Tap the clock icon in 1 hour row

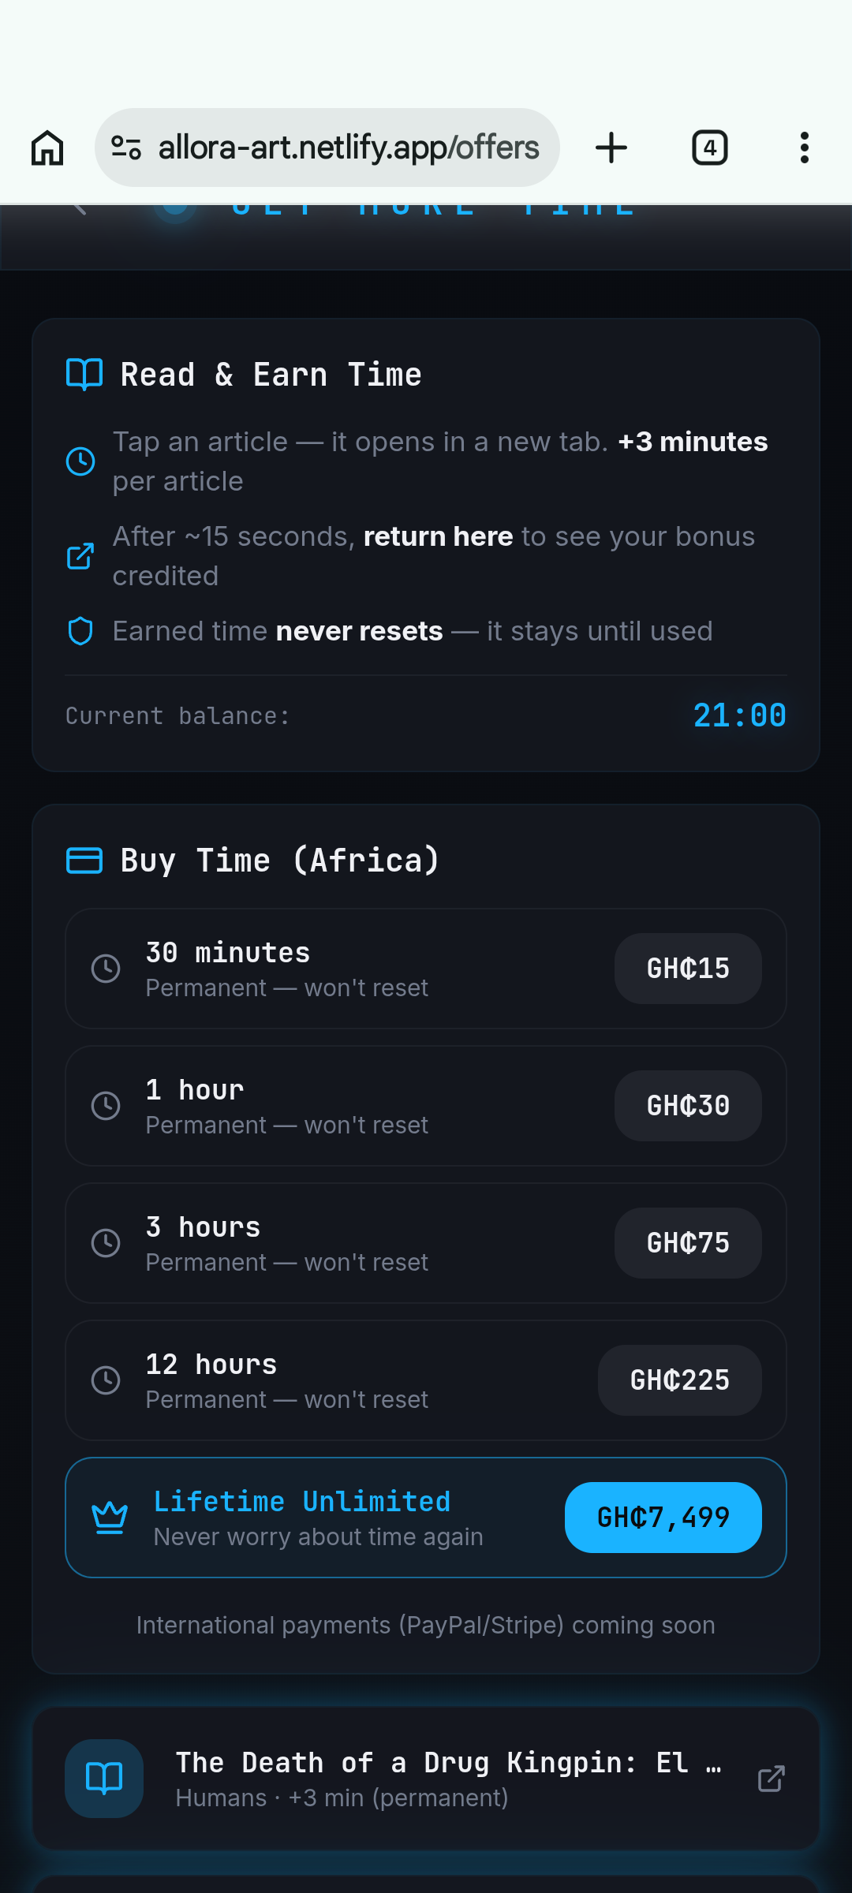pyautogui.click(x=106, y=1106)
